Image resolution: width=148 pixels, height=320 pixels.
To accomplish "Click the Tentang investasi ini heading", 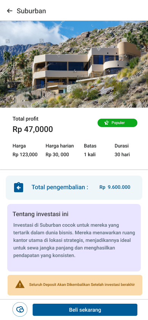I will pyautogui.click(x=41, y=214).
